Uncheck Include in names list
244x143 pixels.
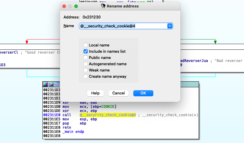(86, 51)
